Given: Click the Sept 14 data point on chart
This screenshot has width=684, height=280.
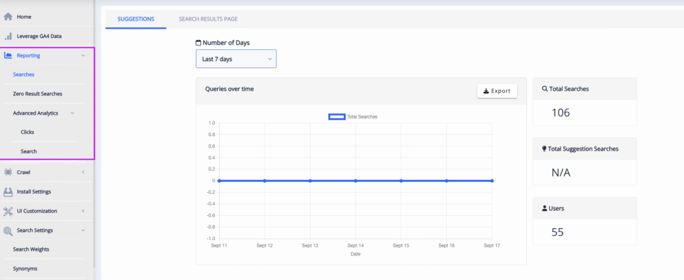Looking at the screenshot, I should [x=355, y=181].
